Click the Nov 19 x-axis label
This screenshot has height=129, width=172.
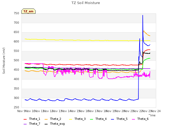(x=111, y=111)
